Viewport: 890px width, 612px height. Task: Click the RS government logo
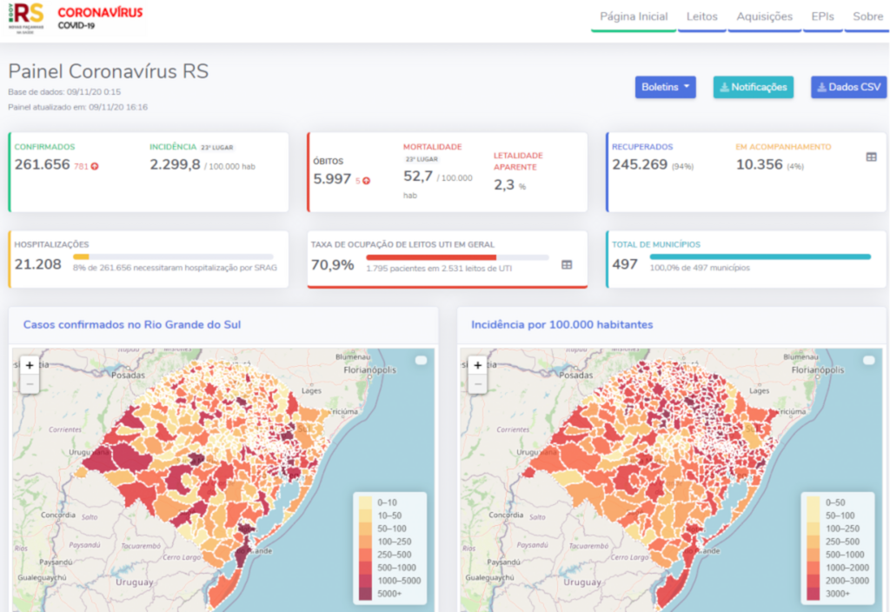[26, 16]
